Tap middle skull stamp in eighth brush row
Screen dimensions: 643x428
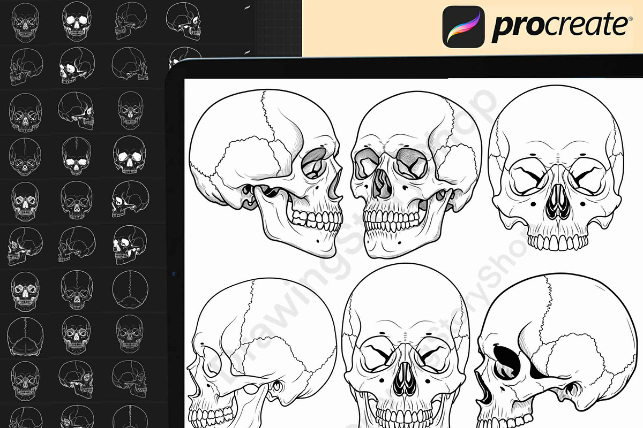pyautogui.click(x=77, y=335)
